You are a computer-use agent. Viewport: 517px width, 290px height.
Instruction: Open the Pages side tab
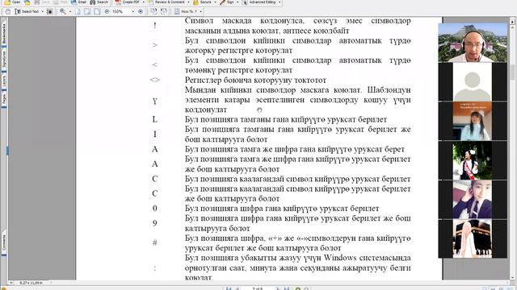(x=3, y=98)
